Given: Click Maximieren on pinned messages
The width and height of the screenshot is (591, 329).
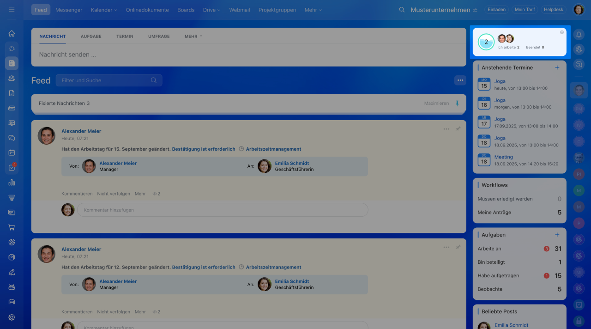Looking at the screenshot, I should (436, 103).
